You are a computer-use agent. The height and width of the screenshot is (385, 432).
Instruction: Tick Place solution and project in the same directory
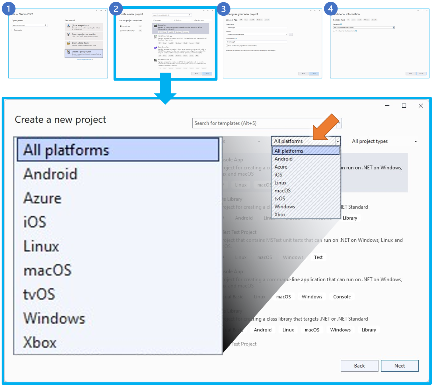pos(227,46)
